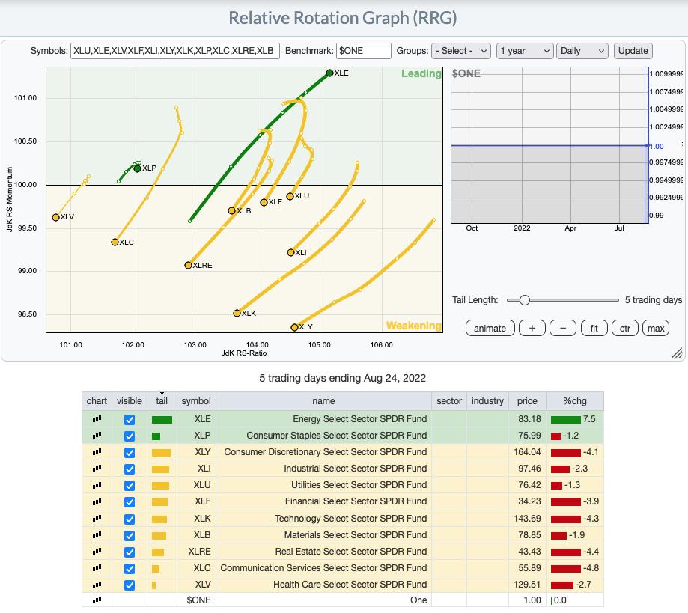Click the XLI marker on the RRG plot

290,253
